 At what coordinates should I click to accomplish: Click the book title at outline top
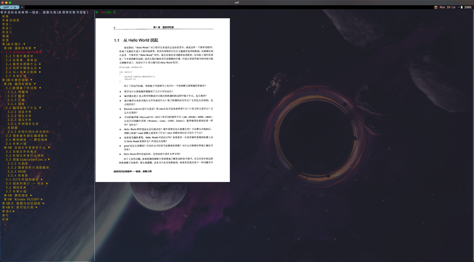(x=45, y=12)
